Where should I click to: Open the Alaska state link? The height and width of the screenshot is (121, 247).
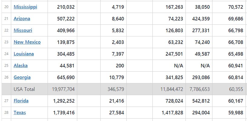tap(21, 66)
